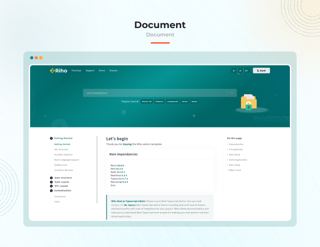Jump to Riho setup in On this page

(x=234, y=165)
